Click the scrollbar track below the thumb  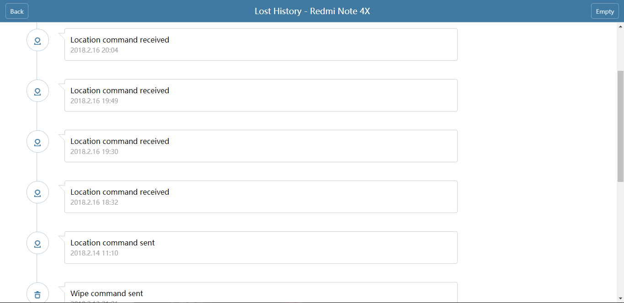click(620, 242)
